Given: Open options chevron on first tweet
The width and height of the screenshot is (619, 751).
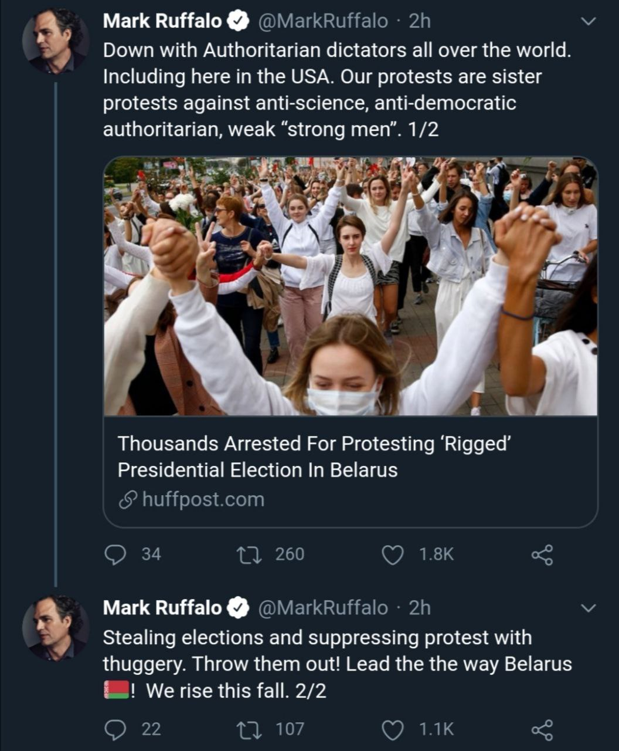Looking at the screenshot, I should pos(587,22).
